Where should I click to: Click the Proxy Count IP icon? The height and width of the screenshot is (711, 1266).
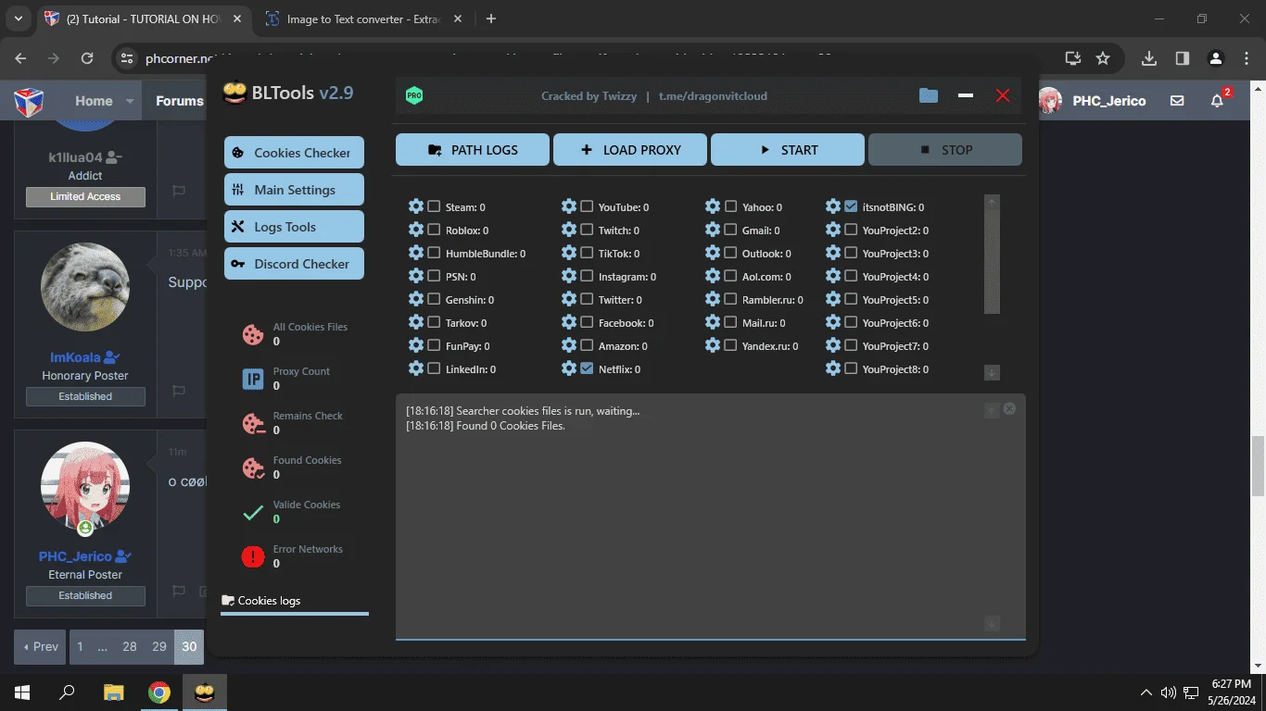click(253, 379)
